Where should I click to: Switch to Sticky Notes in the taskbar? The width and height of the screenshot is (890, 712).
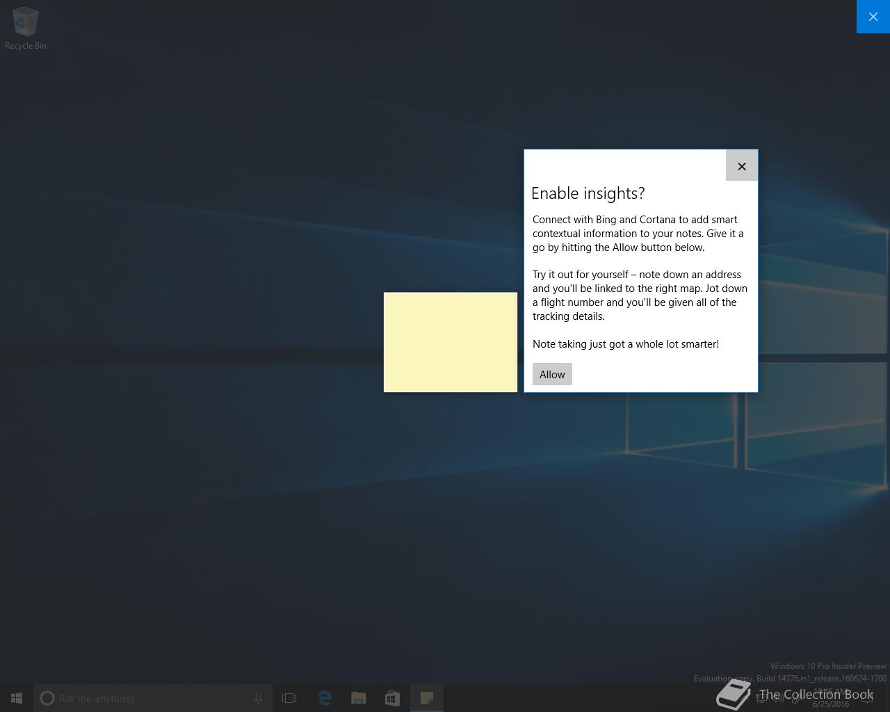[427, 698]
